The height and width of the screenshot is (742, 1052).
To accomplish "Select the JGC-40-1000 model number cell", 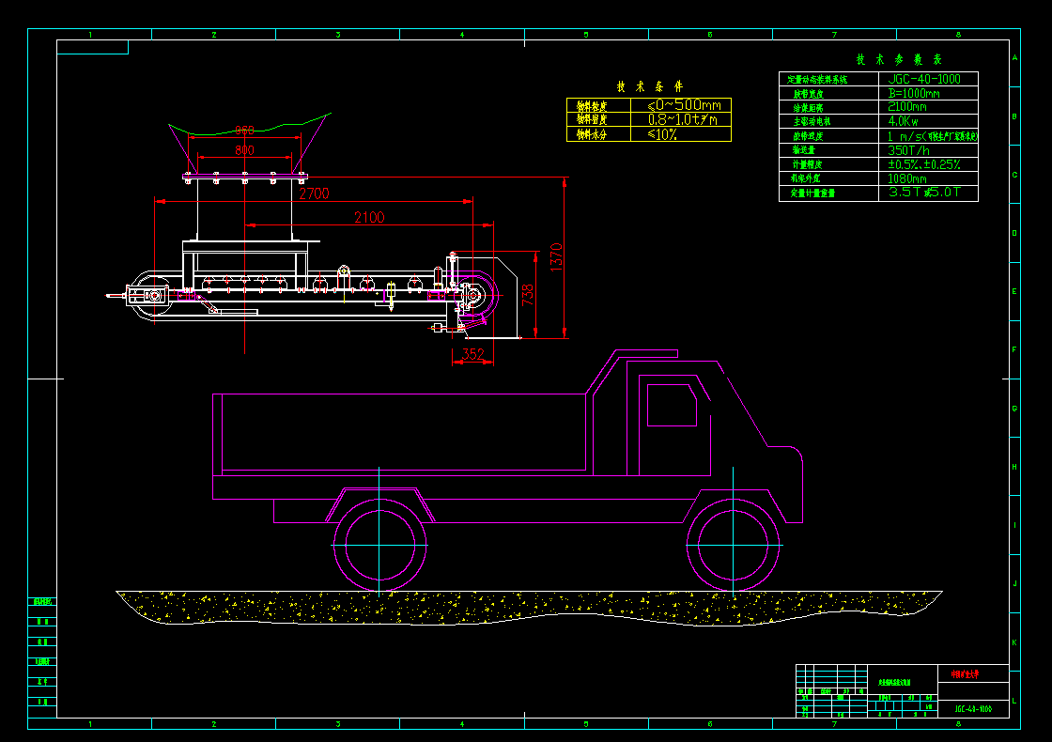I will pyautogui.click(x=923, y=79).
